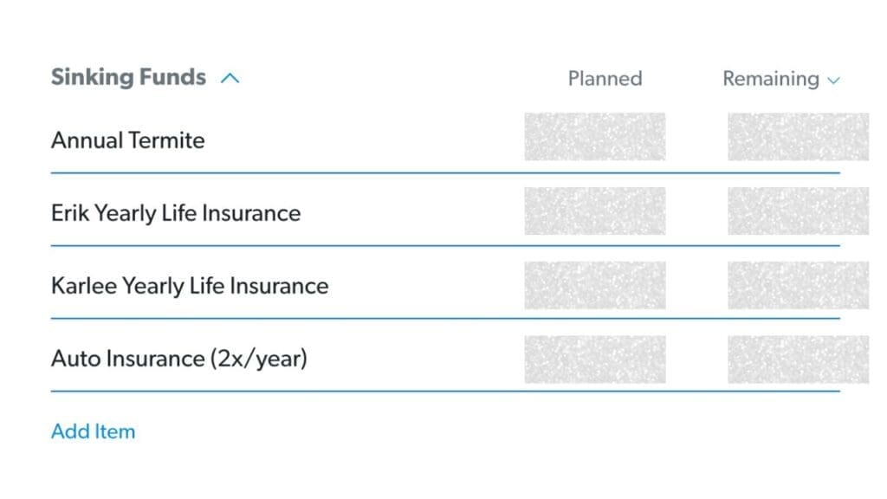Viewport: 887px width, 499px height.
Task: Open the Remaining column label dropdown
Action: 770,79
